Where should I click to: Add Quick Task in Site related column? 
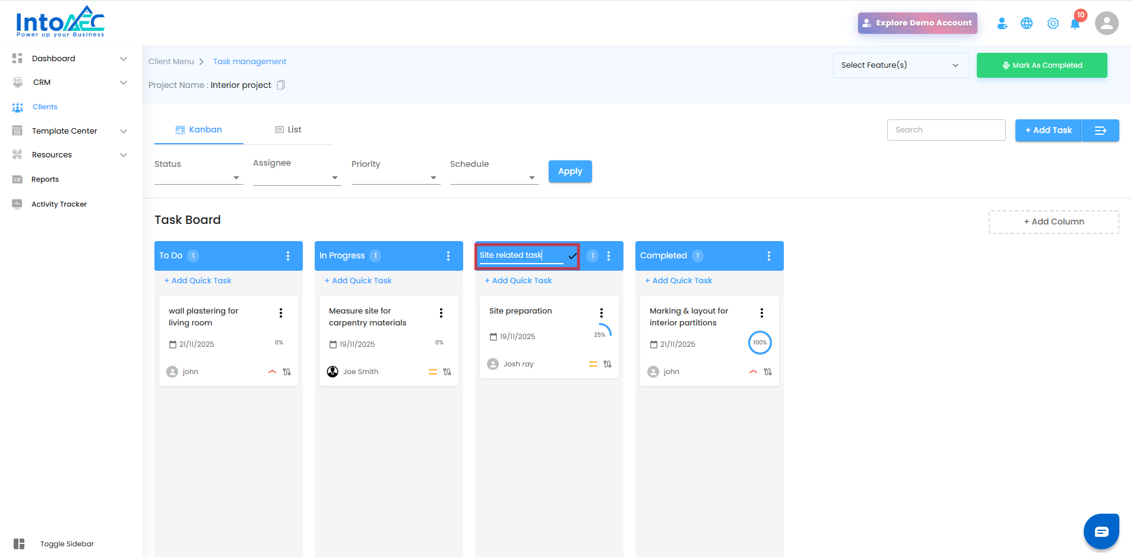point(518,281)
